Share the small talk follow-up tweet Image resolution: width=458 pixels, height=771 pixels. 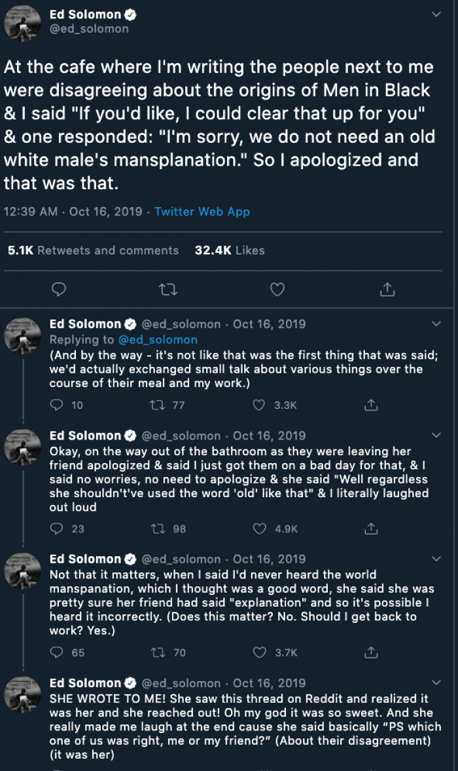[x=371, y=405]
